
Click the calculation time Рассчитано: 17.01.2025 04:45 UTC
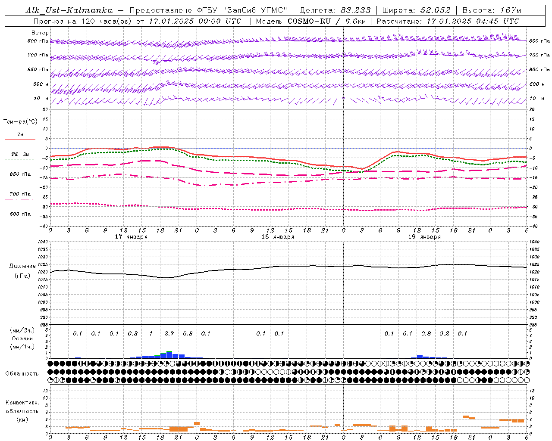coord(448,21)
